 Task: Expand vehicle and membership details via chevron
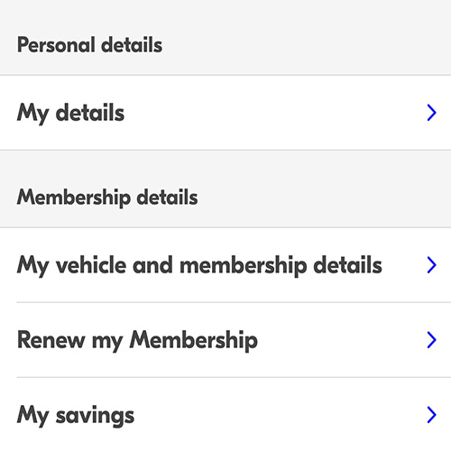[432, 265]
